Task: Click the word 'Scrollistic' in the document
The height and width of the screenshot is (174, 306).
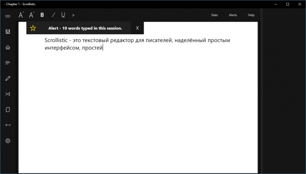Action: tap(56, 40)
